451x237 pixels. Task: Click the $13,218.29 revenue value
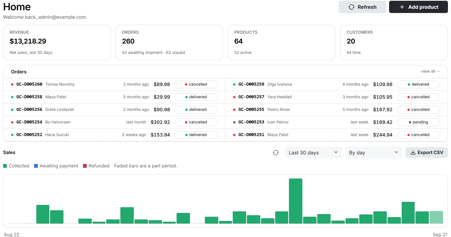(x=28, y=41)
